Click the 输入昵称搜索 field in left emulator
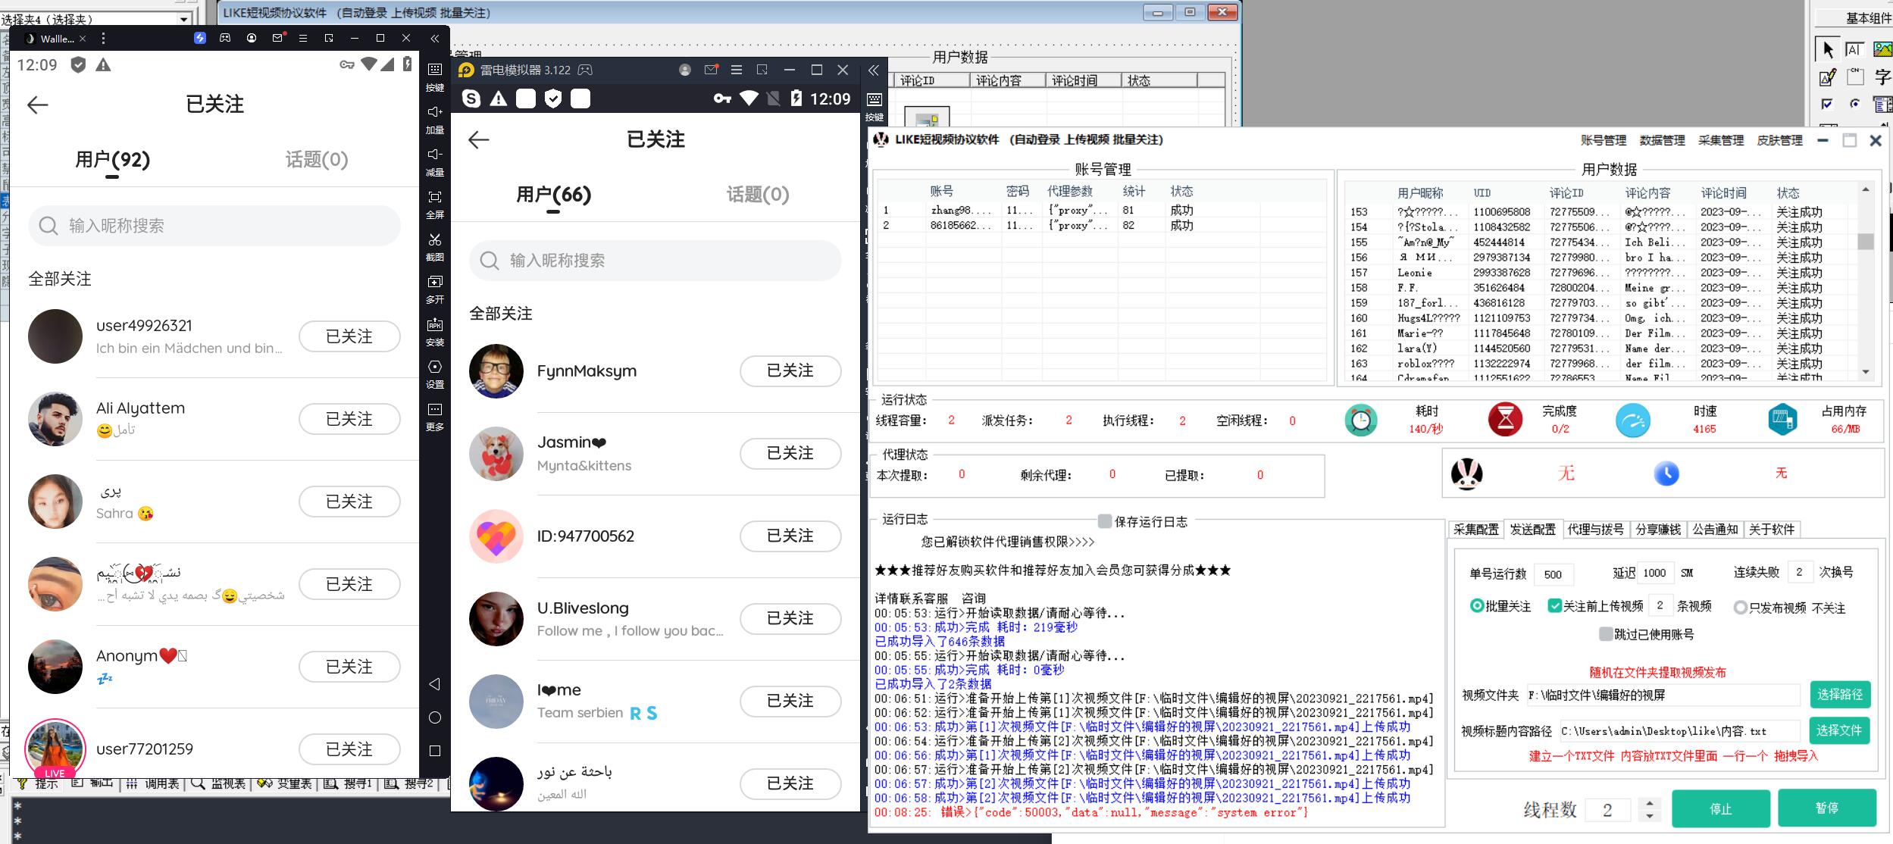 pyautogui.click(x=214, y=226)
